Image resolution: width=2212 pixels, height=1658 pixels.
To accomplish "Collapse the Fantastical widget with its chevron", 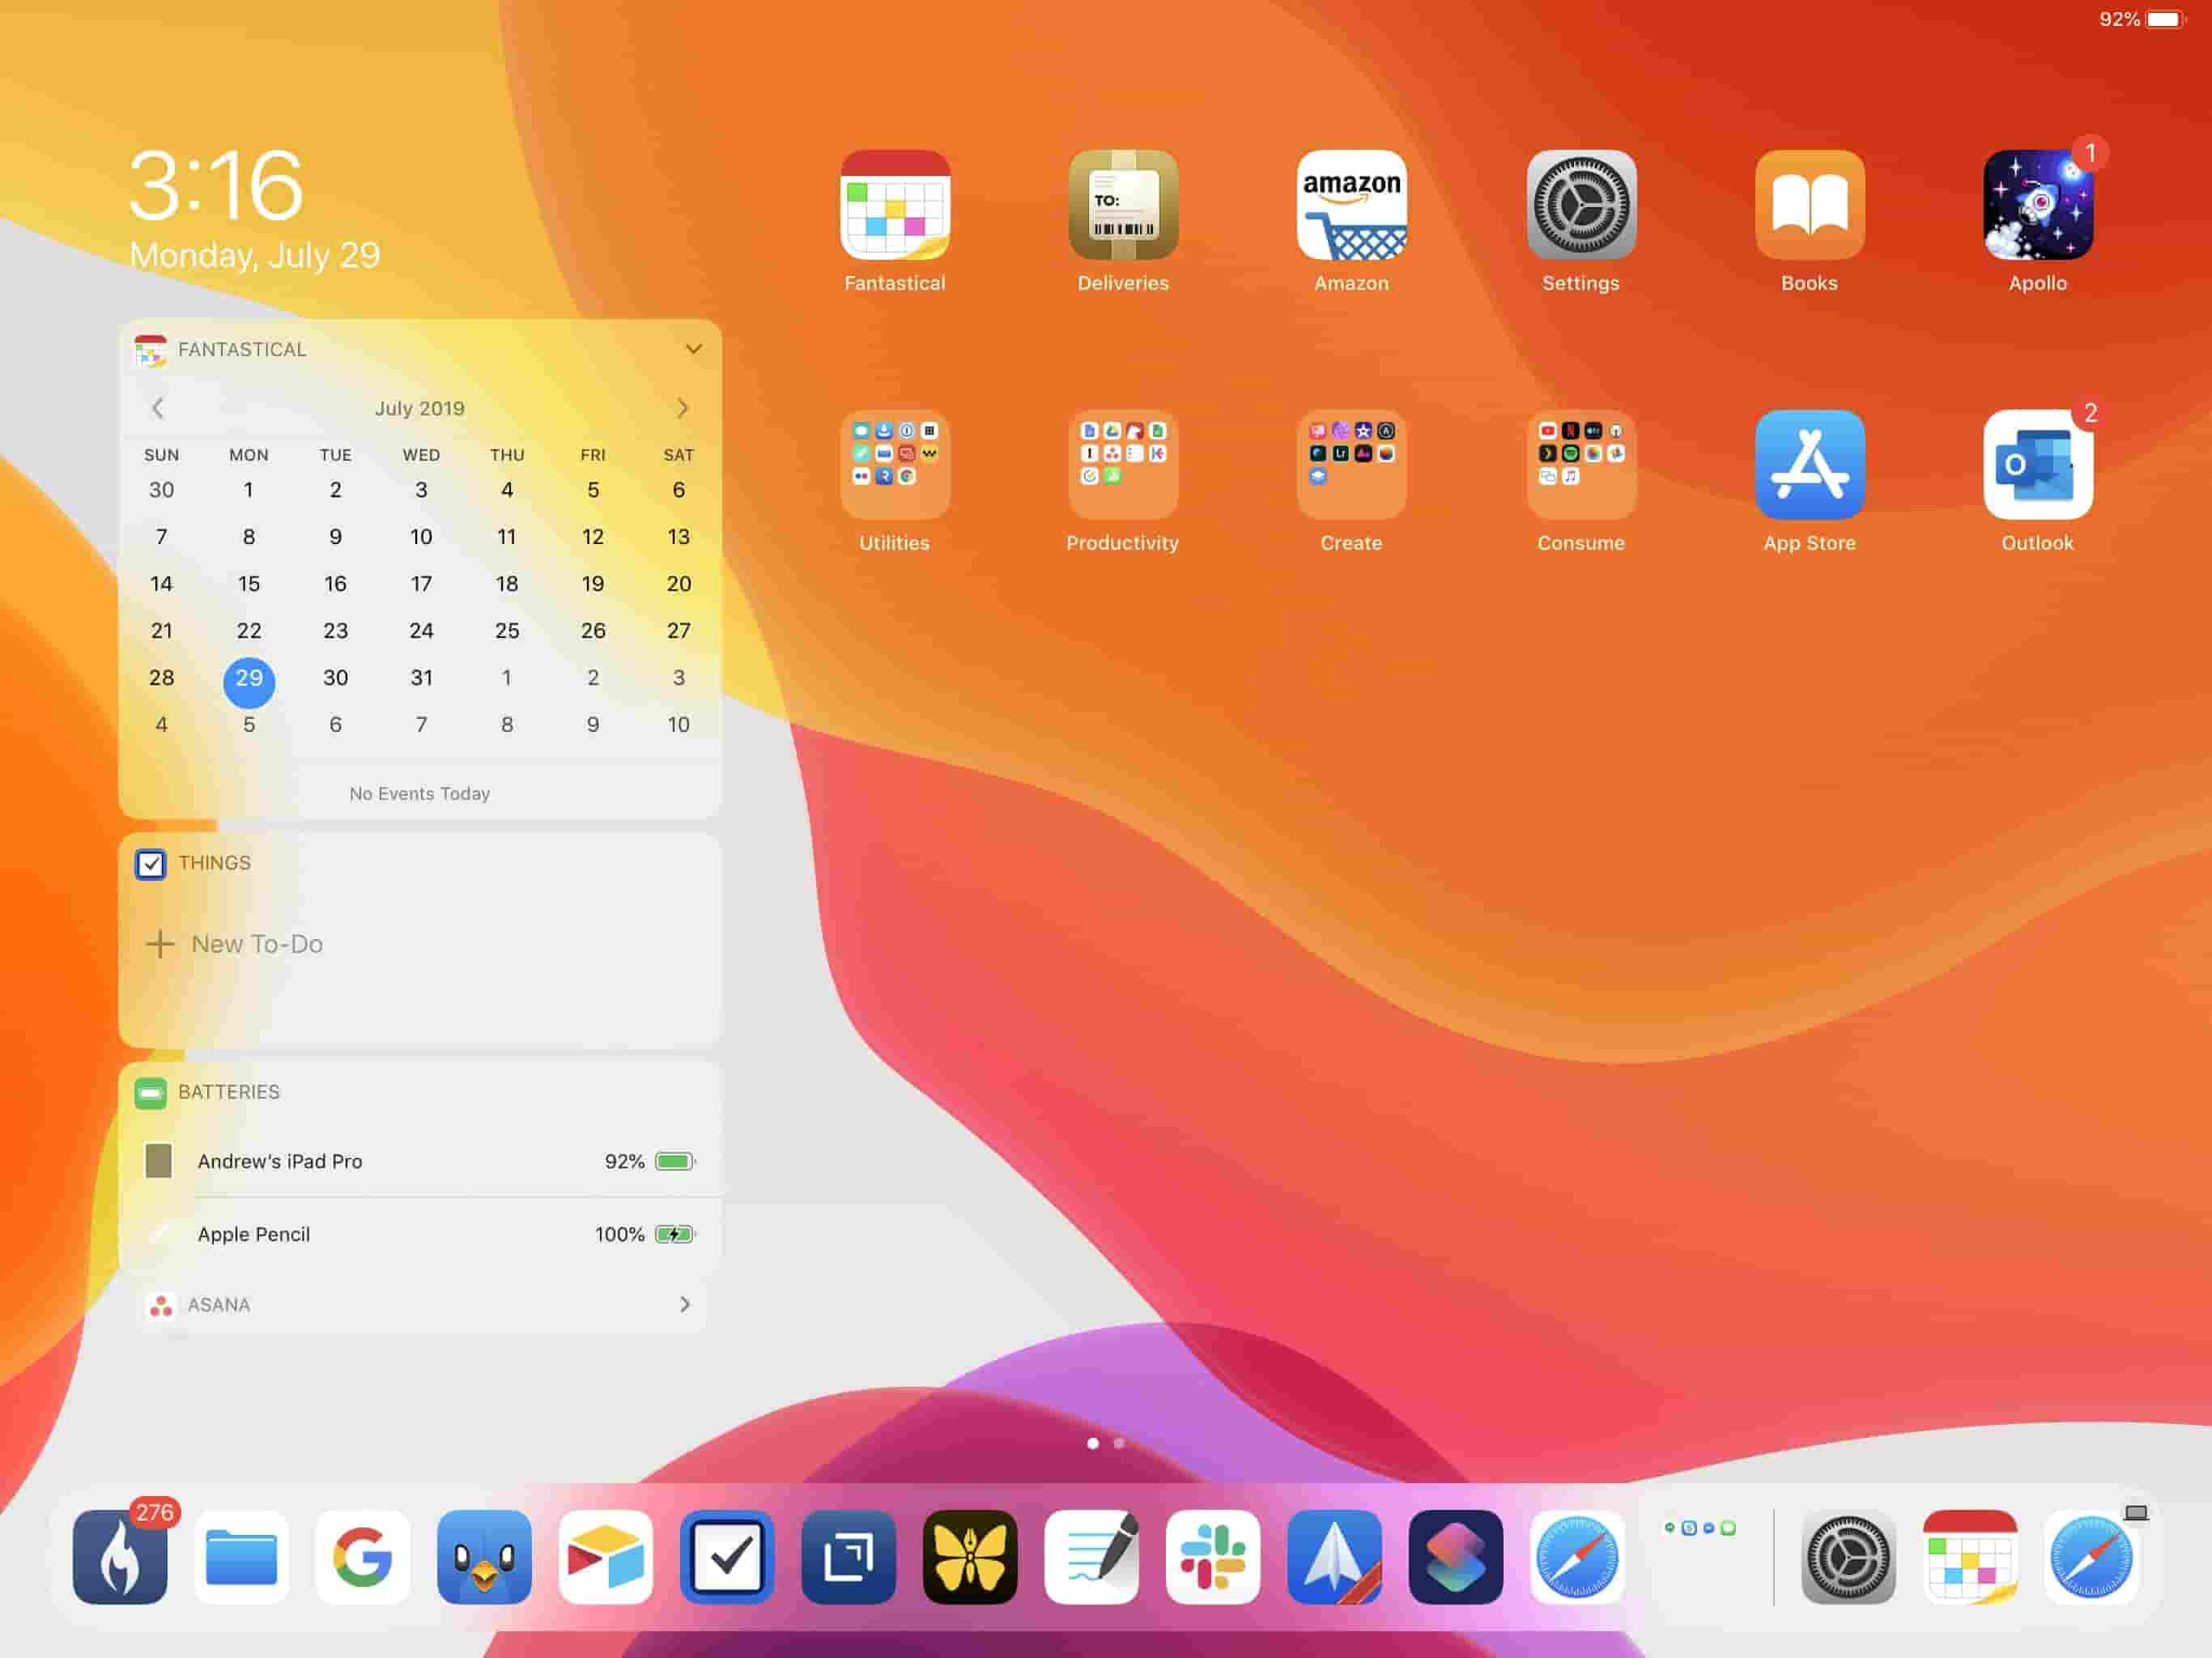I will click(x=693, y=349).
